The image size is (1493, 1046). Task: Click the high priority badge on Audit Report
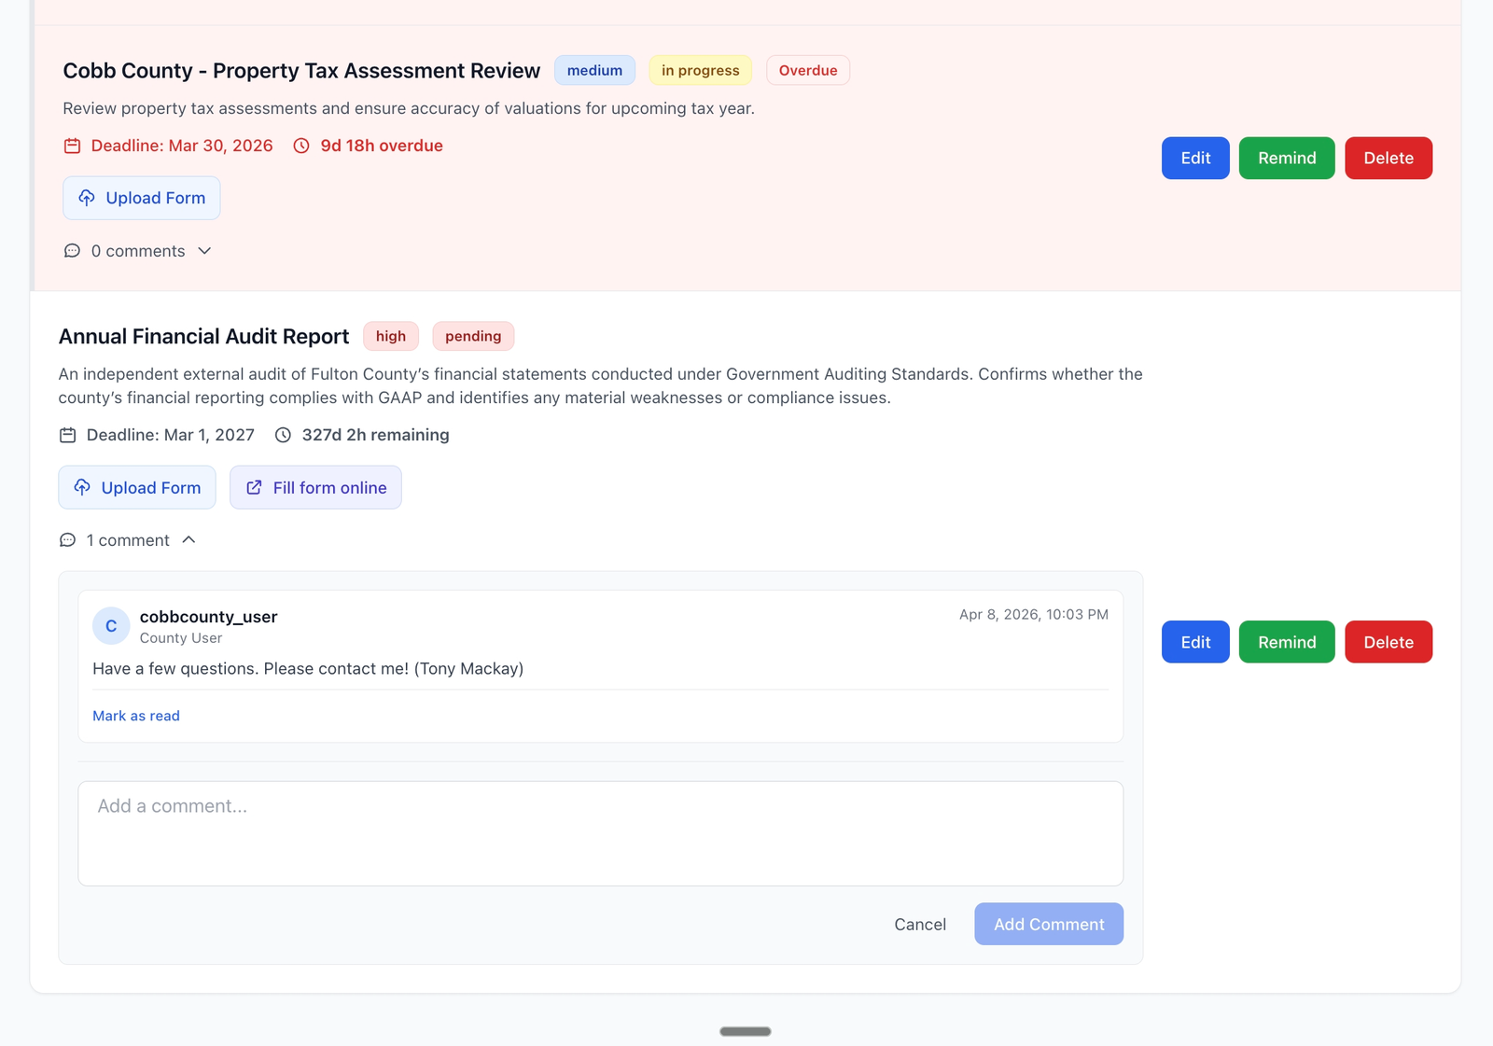390,336
